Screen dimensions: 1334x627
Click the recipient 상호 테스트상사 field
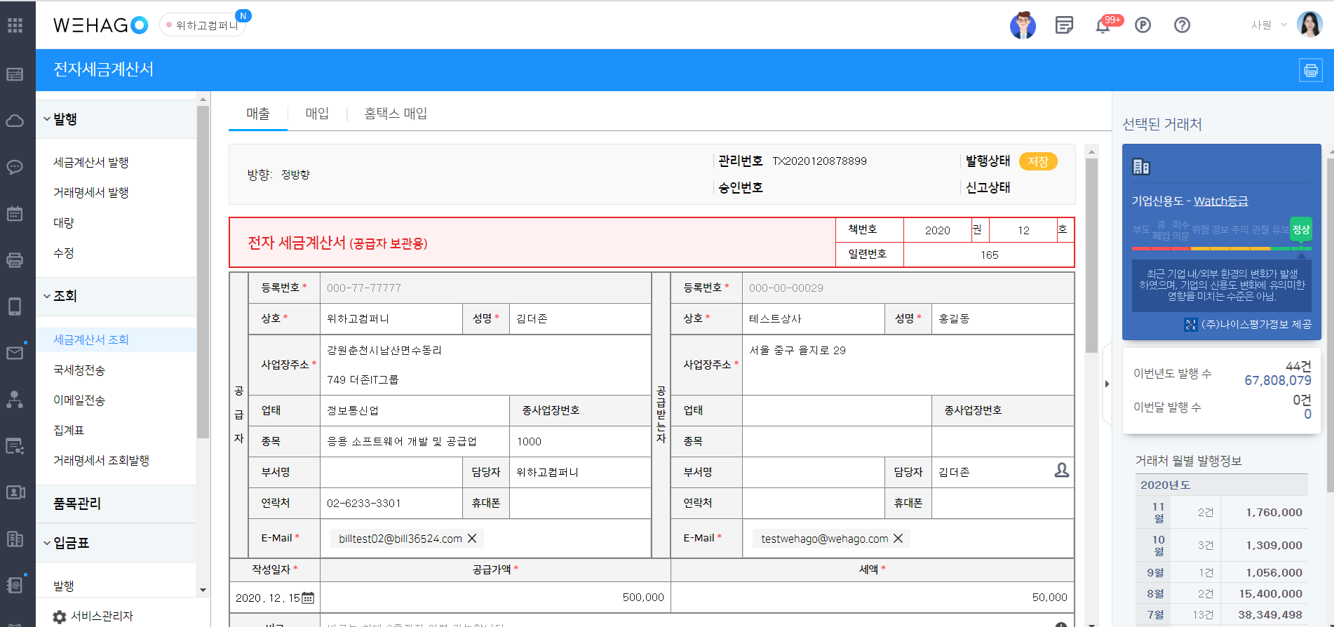pyautogui.click(x=814, y=319)
